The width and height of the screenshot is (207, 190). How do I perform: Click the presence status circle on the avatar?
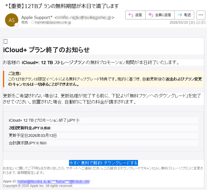click(17, 25)
